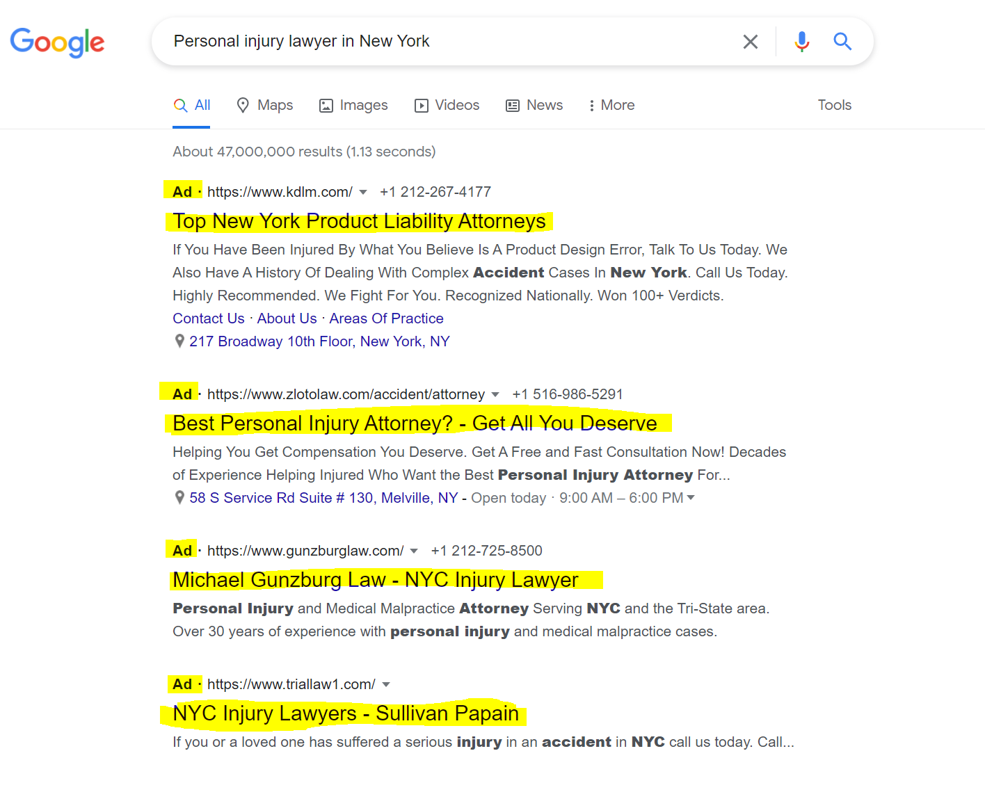This screenshot has height=799, width=985.
Task: Start voice search with microphone icon
Action: tap(802, 42)
